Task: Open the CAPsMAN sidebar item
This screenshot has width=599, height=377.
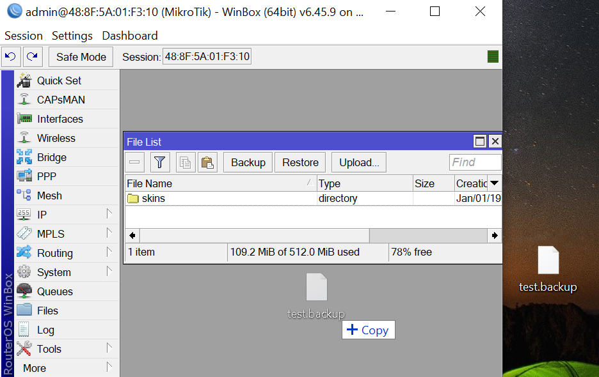Action: tap(67, 100)
